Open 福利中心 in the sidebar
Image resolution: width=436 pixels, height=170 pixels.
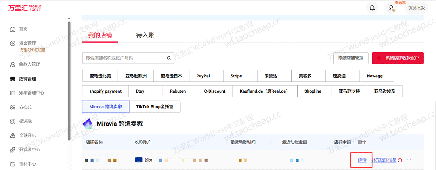pyautogui.click(x=27, y=164)
